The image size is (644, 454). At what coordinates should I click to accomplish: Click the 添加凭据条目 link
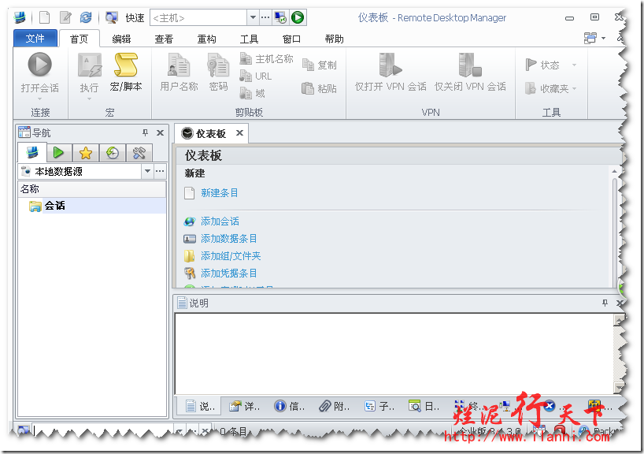click(x=229, y=273)
